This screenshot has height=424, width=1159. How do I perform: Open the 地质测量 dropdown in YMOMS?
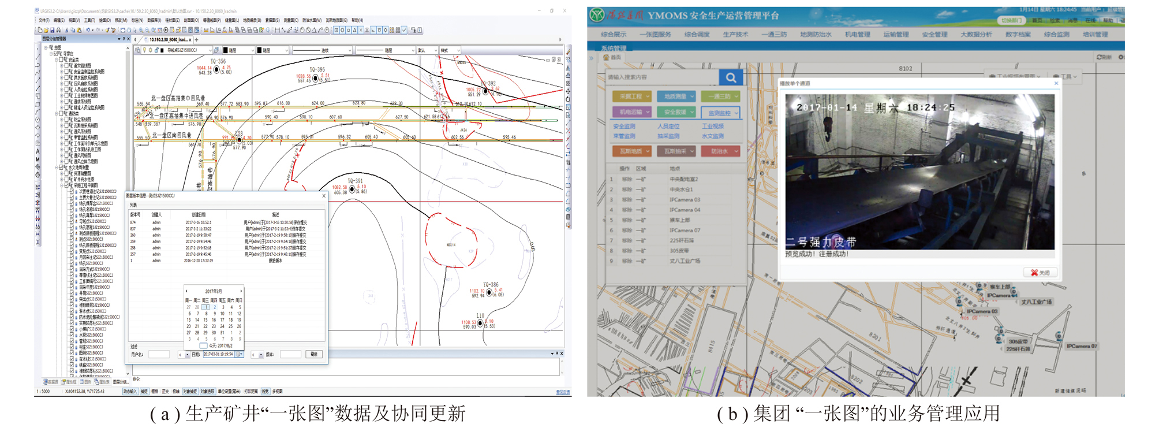click(676, 96)
